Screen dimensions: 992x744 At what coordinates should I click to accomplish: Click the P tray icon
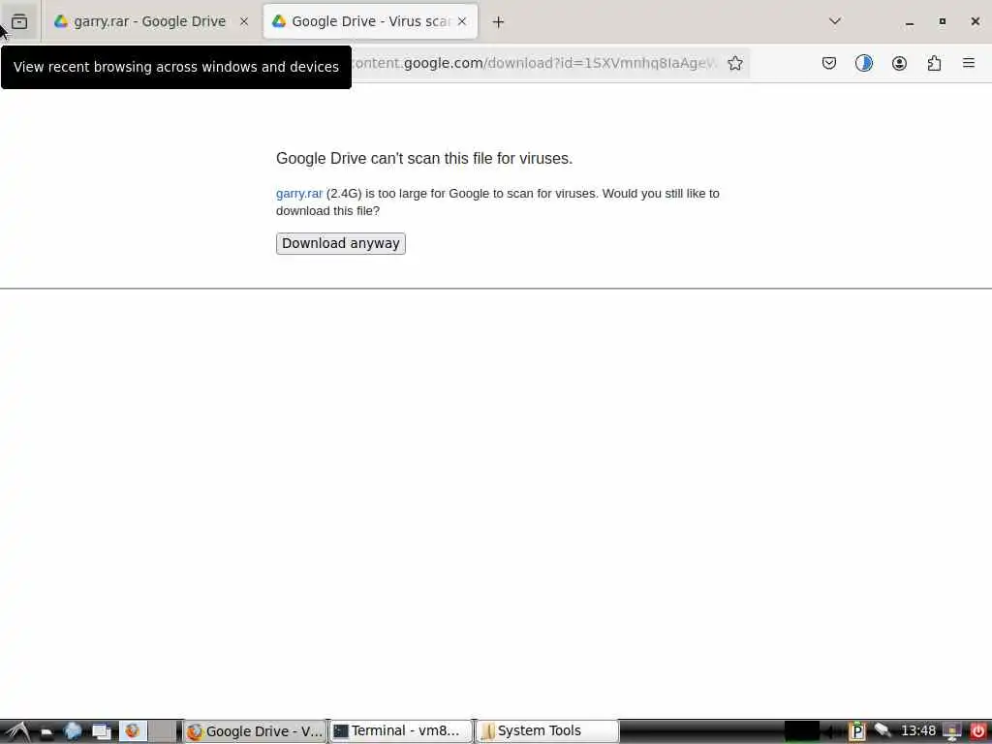click(x=856, y=731)
